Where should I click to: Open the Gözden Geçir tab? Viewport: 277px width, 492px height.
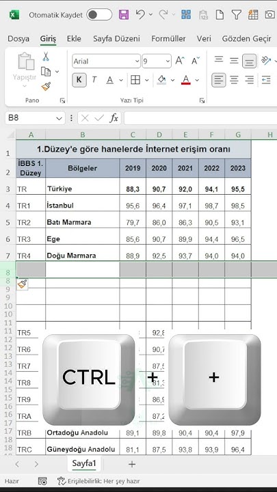tap(246, 38)
